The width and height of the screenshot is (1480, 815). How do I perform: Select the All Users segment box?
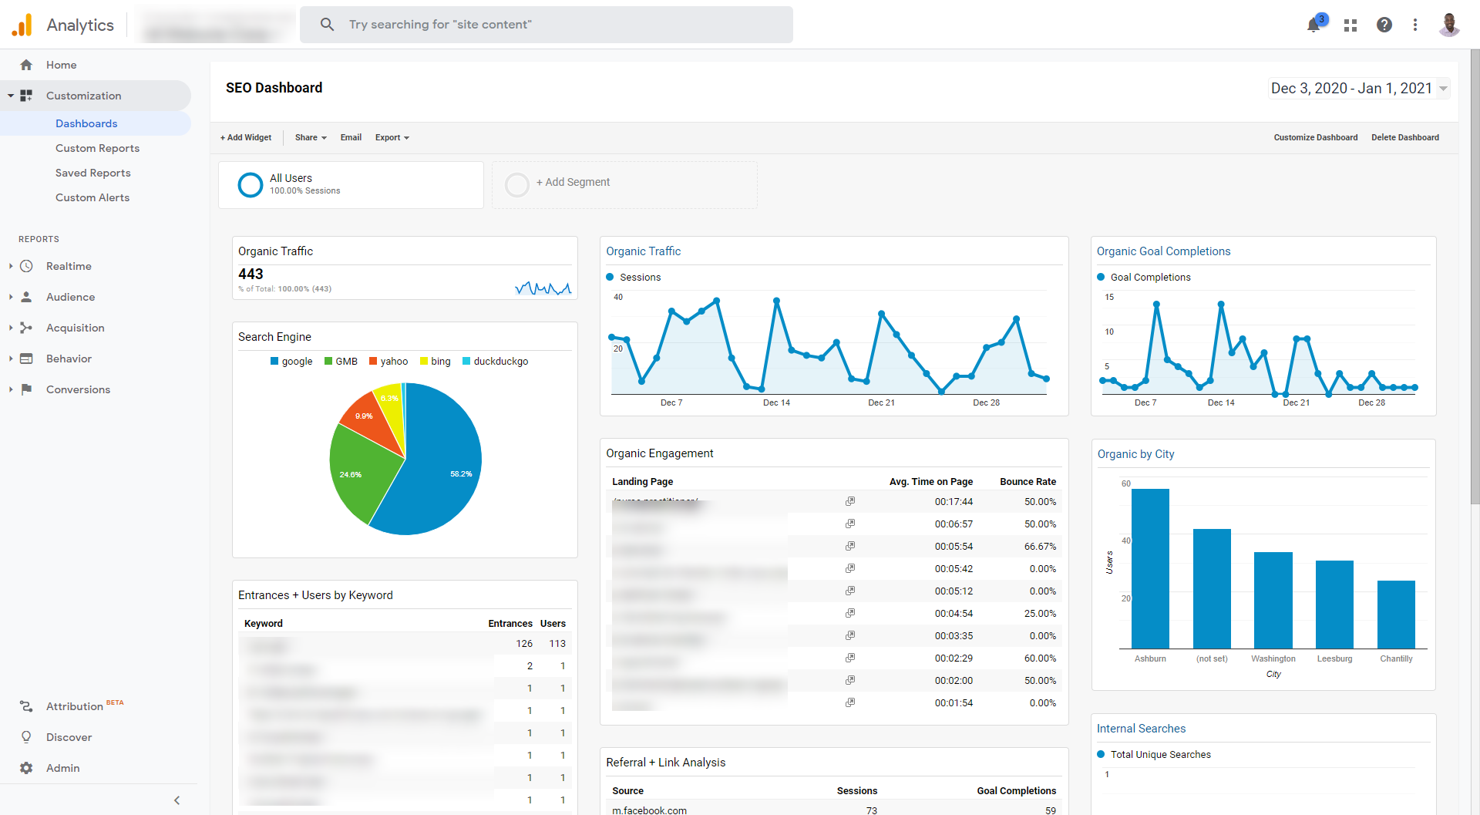pyautogui.click(x=351, y=185)
